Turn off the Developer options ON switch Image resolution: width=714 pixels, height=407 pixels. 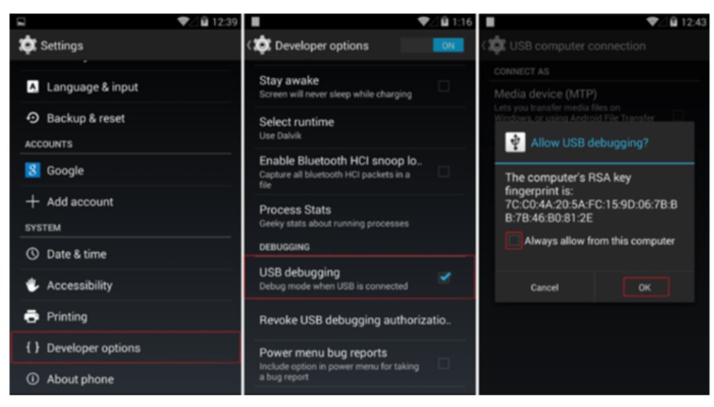coord(432,45)
